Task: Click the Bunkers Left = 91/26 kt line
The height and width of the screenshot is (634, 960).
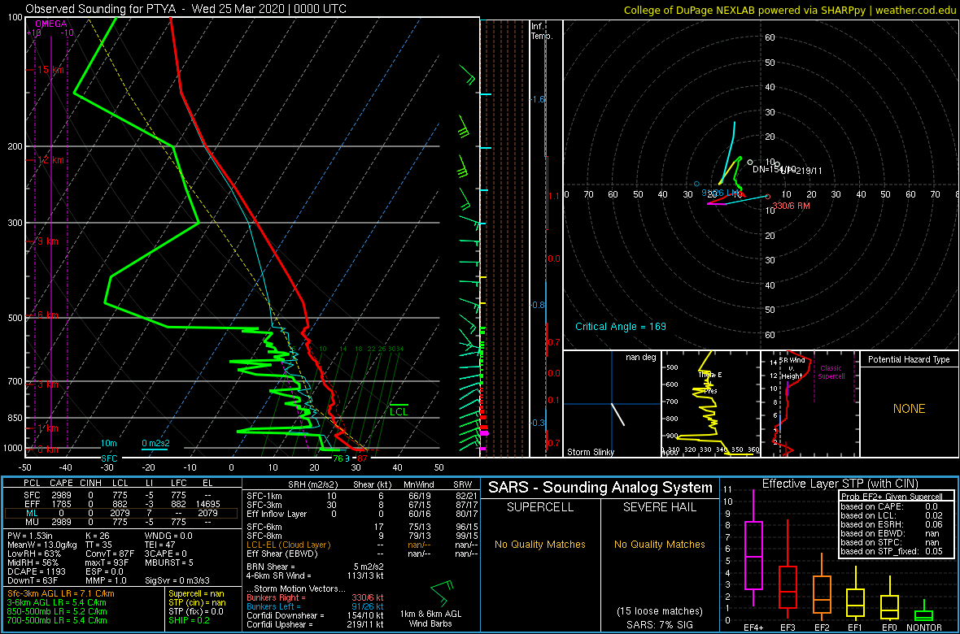Action: (316, 606)
